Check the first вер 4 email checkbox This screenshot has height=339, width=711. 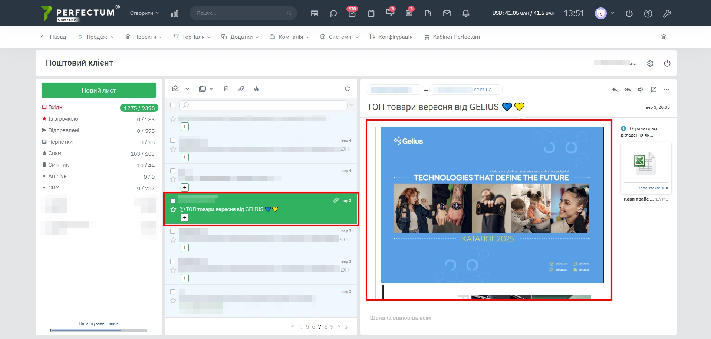pos(172,141)
